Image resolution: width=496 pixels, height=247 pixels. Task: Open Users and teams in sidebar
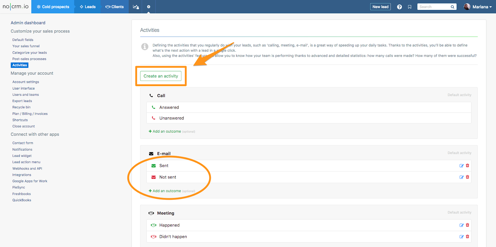point(26,95)
